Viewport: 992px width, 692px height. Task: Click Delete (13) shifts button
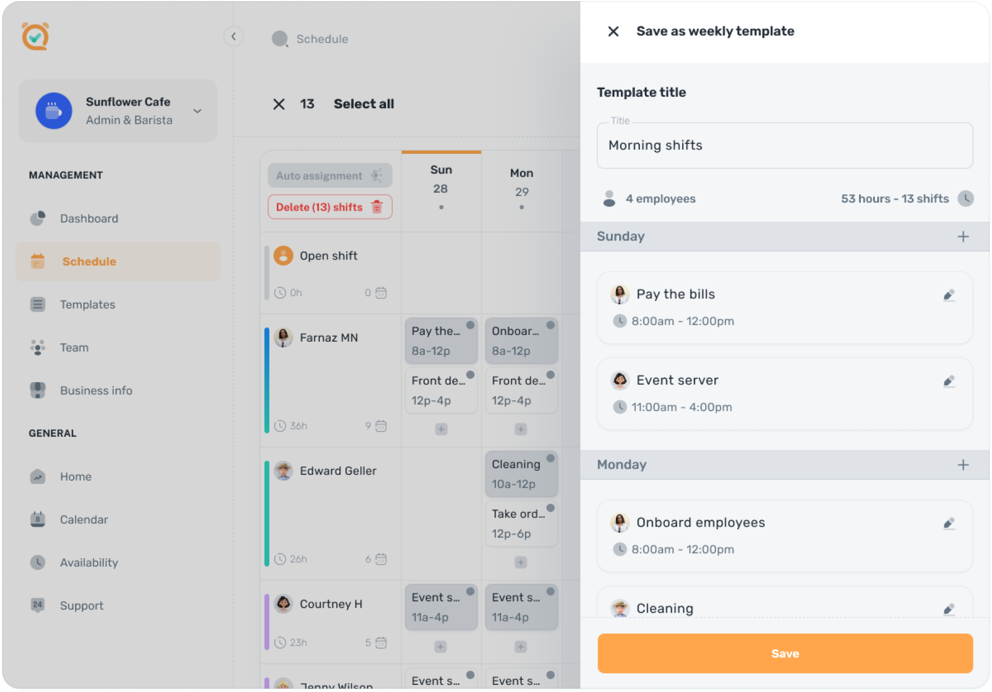(x=330, y=207)
